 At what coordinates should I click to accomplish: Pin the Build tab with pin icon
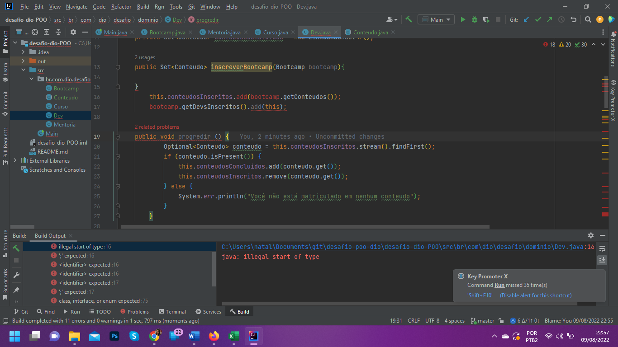coord(16,290)
